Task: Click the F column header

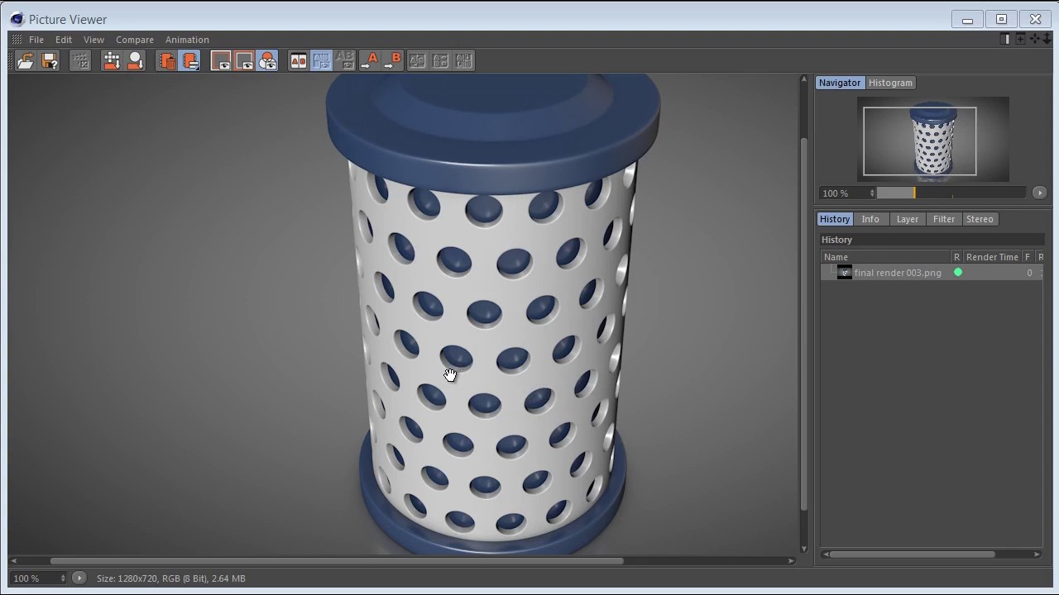Action: [1028, 257]
